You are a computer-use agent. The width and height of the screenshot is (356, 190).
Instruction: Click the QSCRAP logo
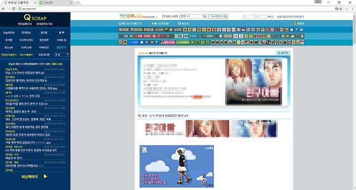[35, 18]
